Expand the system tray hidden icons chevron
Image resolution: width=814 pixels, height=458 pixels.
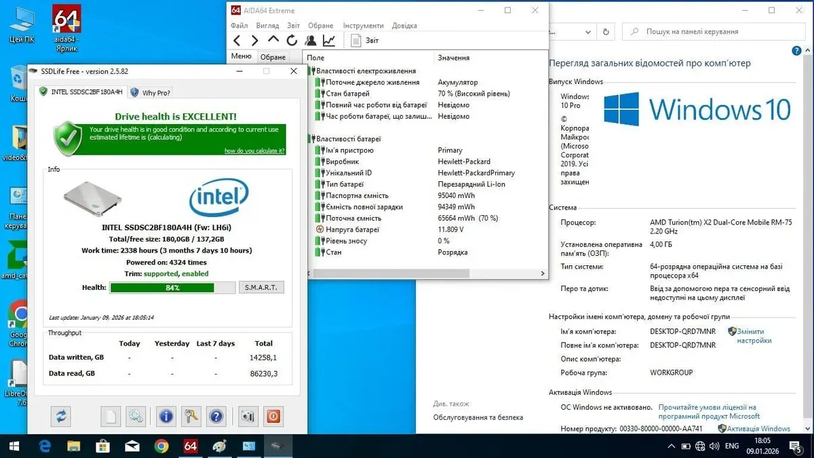coord(671,446)
